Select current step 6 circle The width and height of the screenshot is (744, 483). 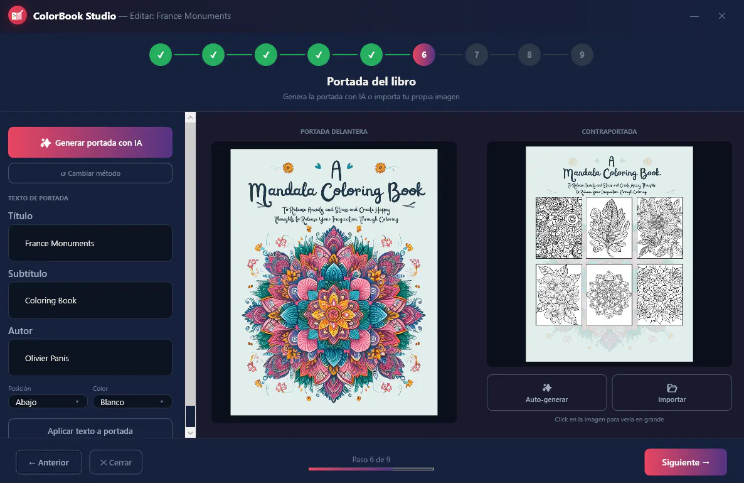(424, 55)
